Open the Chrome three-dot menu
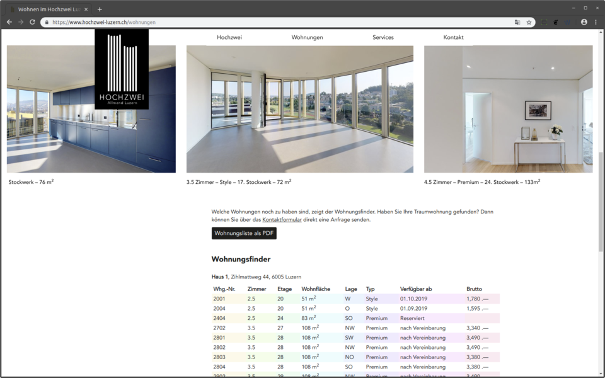 point(596,22)
